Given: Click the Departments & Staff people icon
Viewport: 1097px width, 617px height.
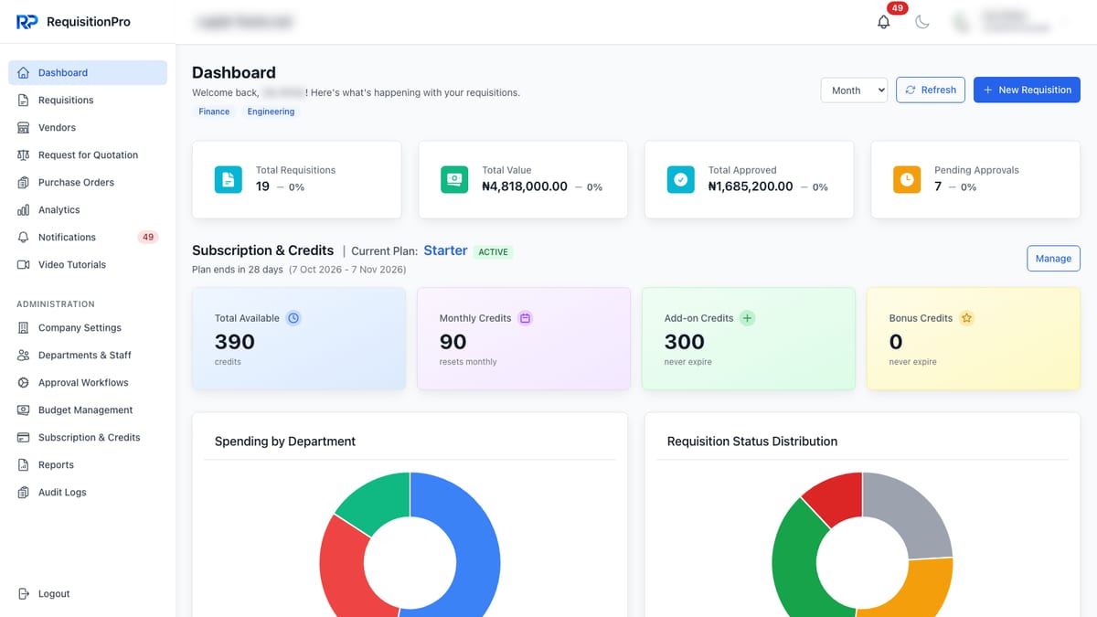Looking at the screenshot, I should click(24, 356).
